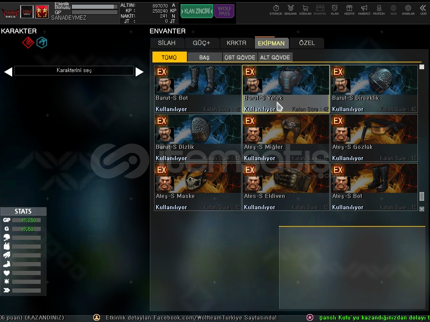
Task: Click the glove stat icon
Action: 7,255
